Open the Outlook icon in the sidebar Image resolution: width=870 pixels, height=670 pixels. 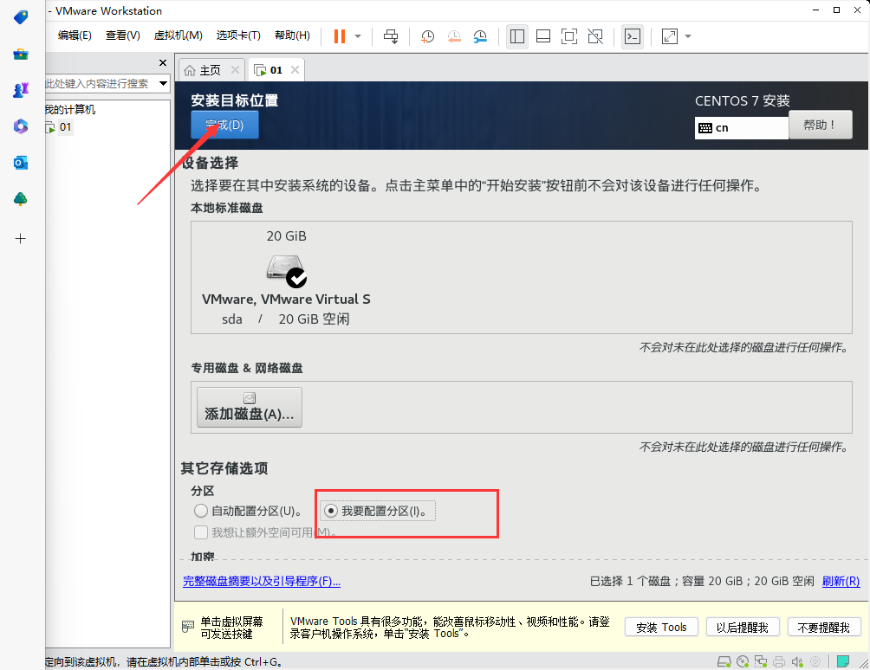point(21,163)
